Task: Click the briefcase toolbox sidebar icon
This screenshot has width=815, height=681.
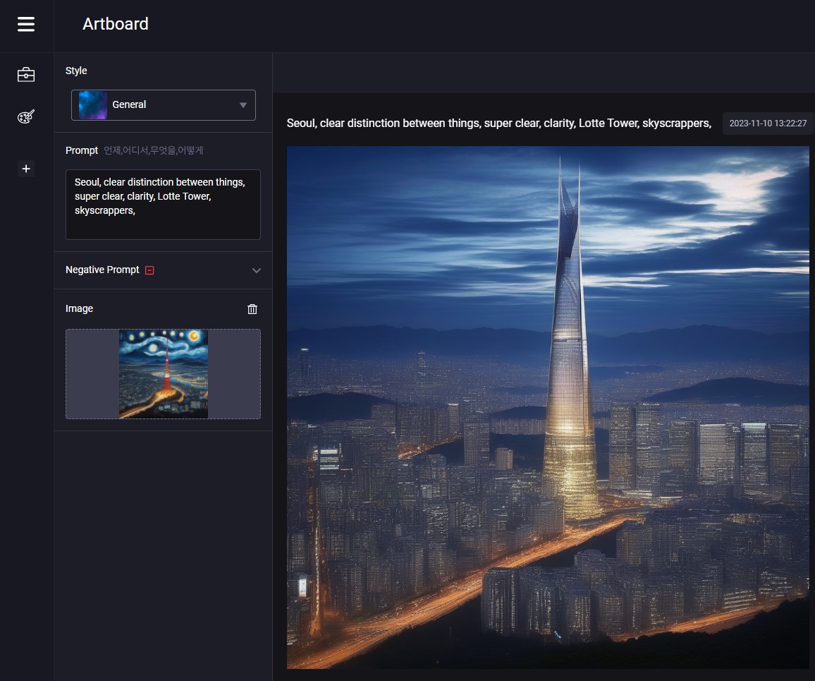Action: 26,74
